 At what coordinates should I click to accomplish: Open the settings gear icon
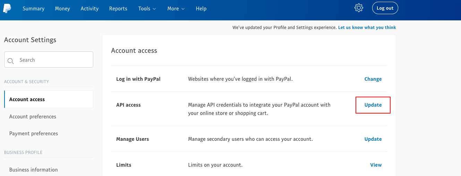(x=359, y=8)
